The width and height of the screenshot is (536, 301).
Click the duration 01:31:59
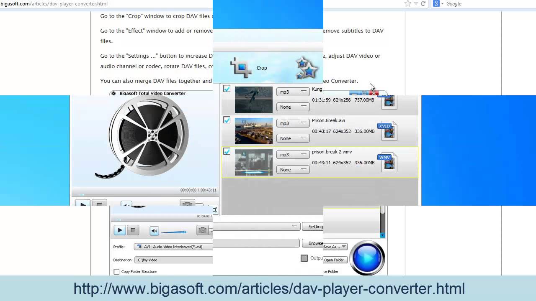[321, 100]
